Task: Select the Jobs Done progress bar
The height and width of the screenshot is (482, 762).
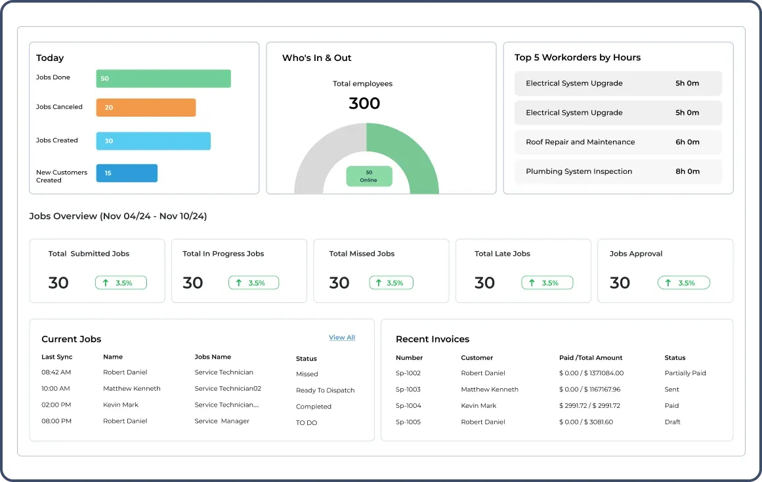Action: point(163,78)
